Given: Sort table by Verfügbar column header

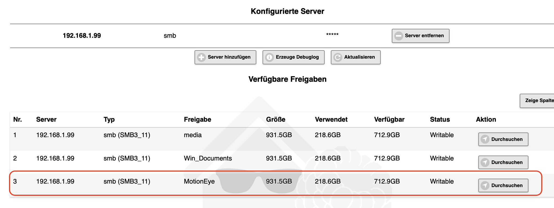Looking at the screenshot, I should point(389,119).
